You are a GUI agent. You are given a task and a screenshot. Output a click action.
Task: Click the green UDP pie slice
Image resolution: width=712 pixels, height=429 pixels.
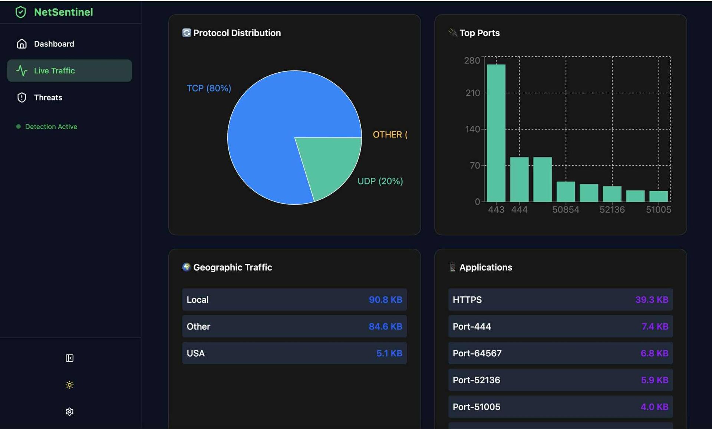click(330, 163)
